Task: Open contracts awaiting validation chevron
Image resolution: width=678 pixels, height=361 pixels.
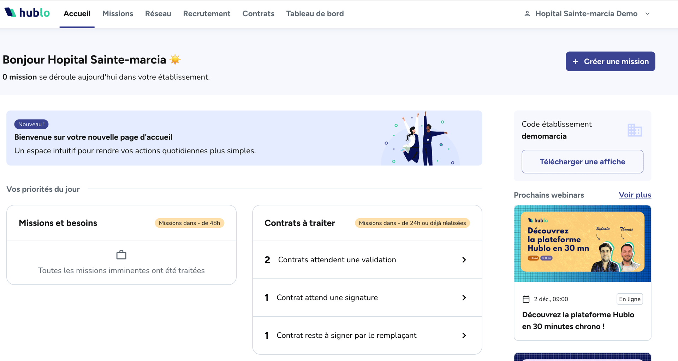Action: tap(464, 260)
